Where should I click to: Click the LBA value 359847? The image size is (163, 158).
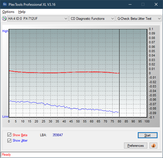[x=58, y=135]
